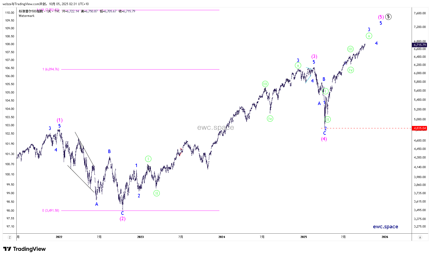Click the TradingView logo

(x=24, y=249)
